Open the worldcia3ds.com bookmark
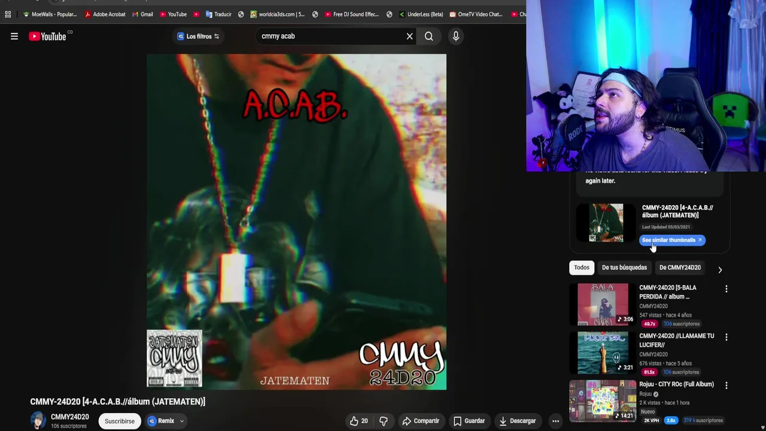Image resolution: width=766 pixels, height=431 pixels. tap(277, 14)
